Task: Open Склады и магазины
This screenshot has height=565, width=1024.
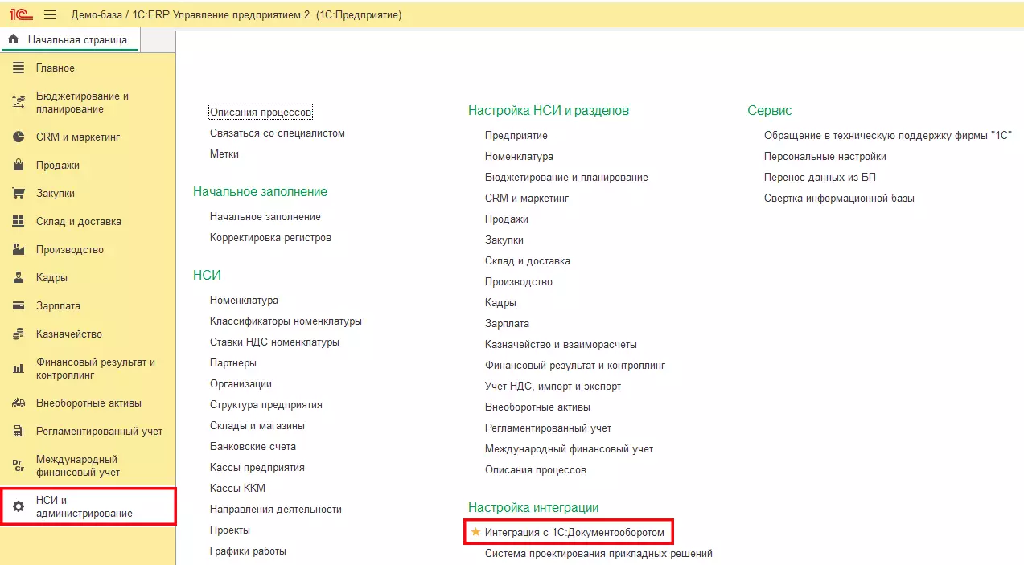Action: (257, 426)
